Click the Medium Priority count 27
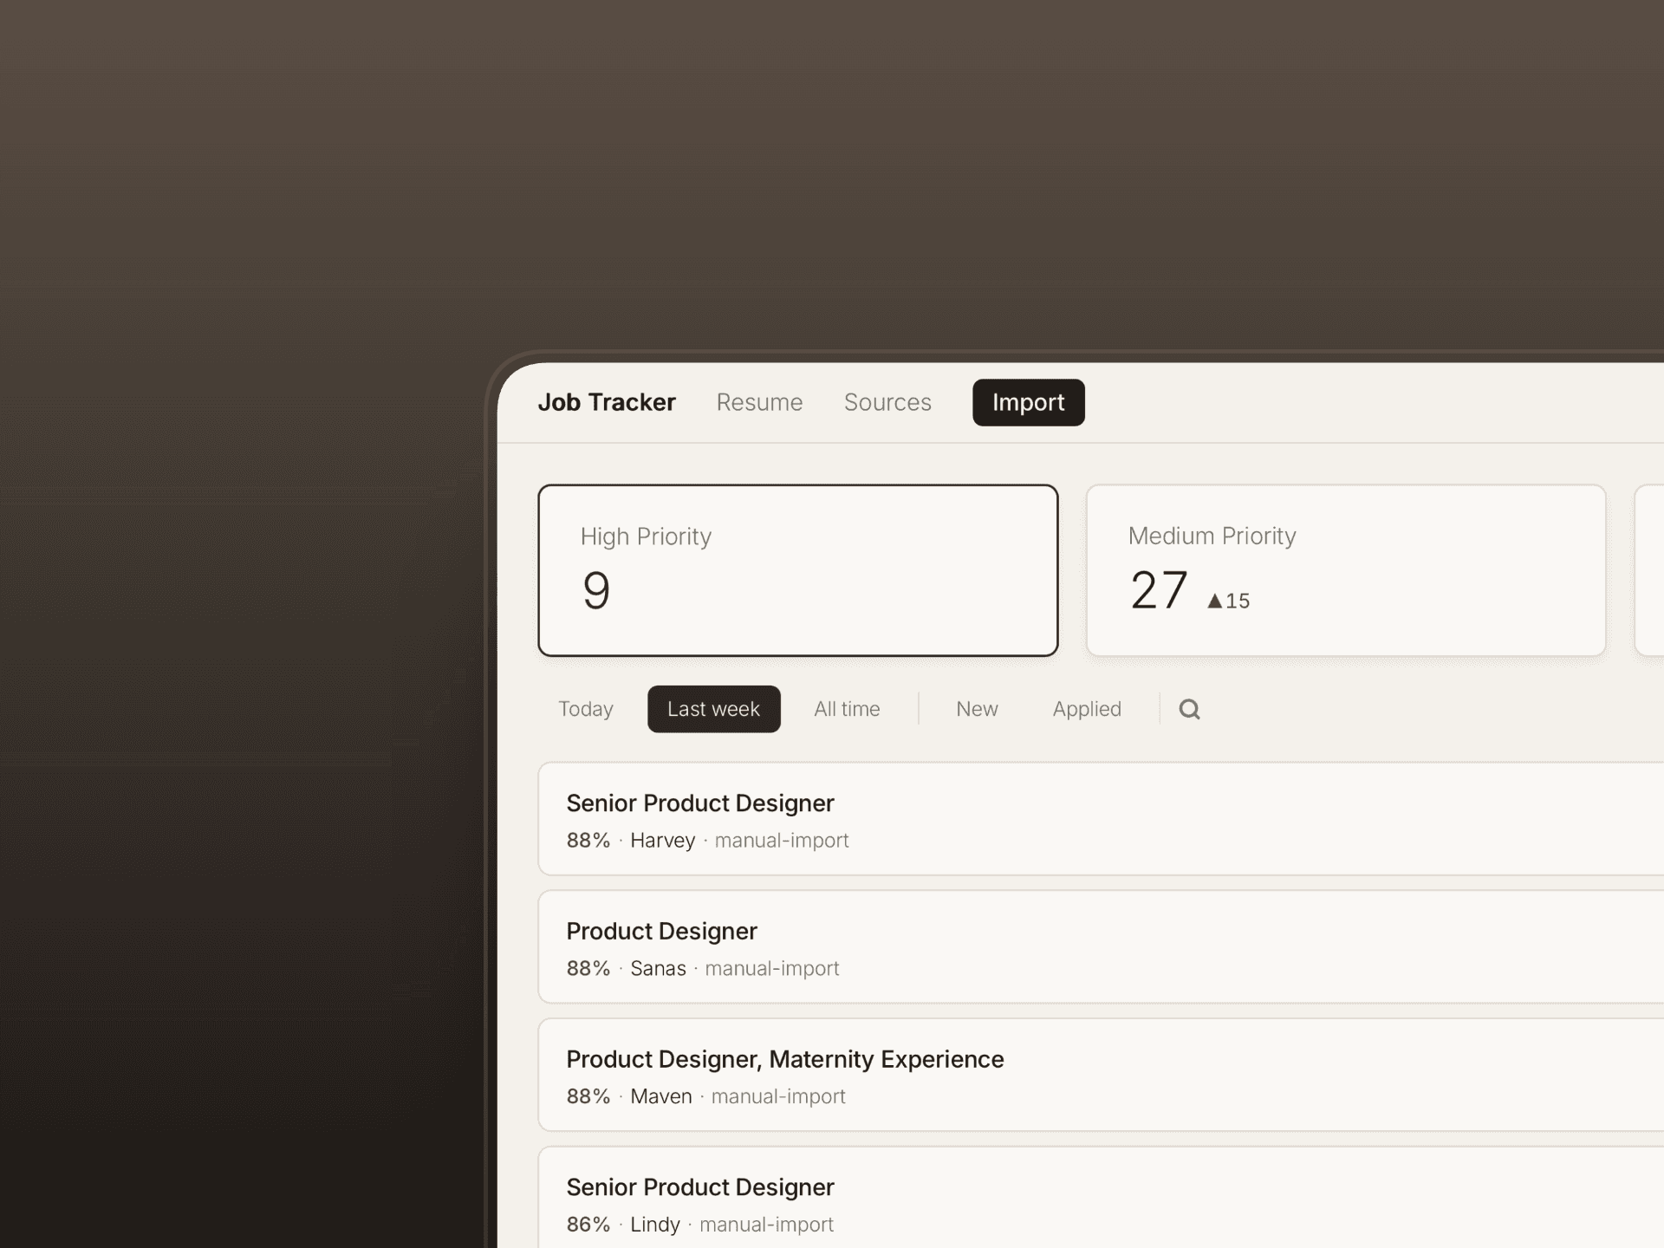 [x=1158, y=591]
